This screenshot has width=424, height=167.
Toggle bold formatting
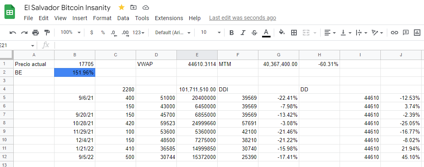(x=231, y=33)
